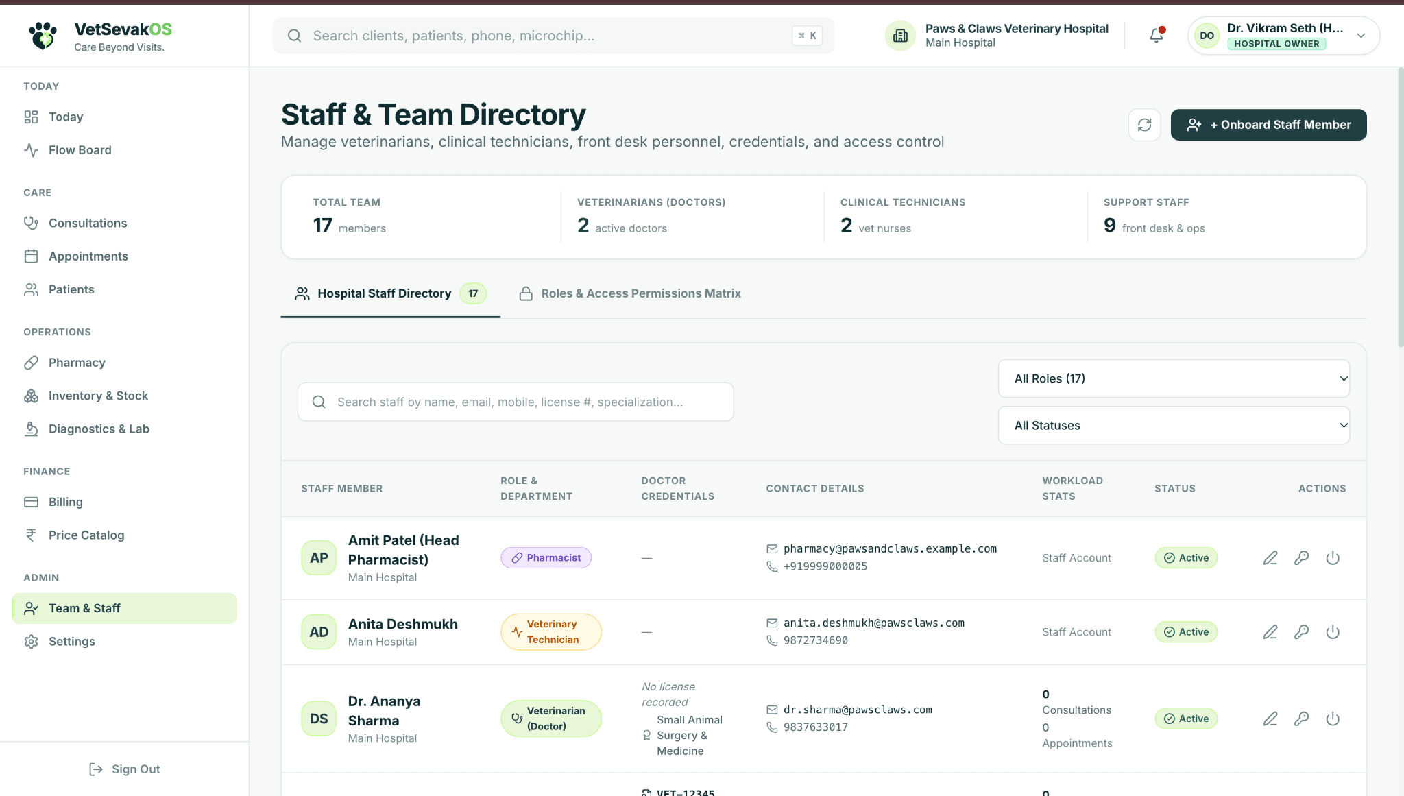Viewport: 1404px width, 796px height.
Task: Open Settings in the sidebar
Action: pyautogui.click(x=124, y=642)
